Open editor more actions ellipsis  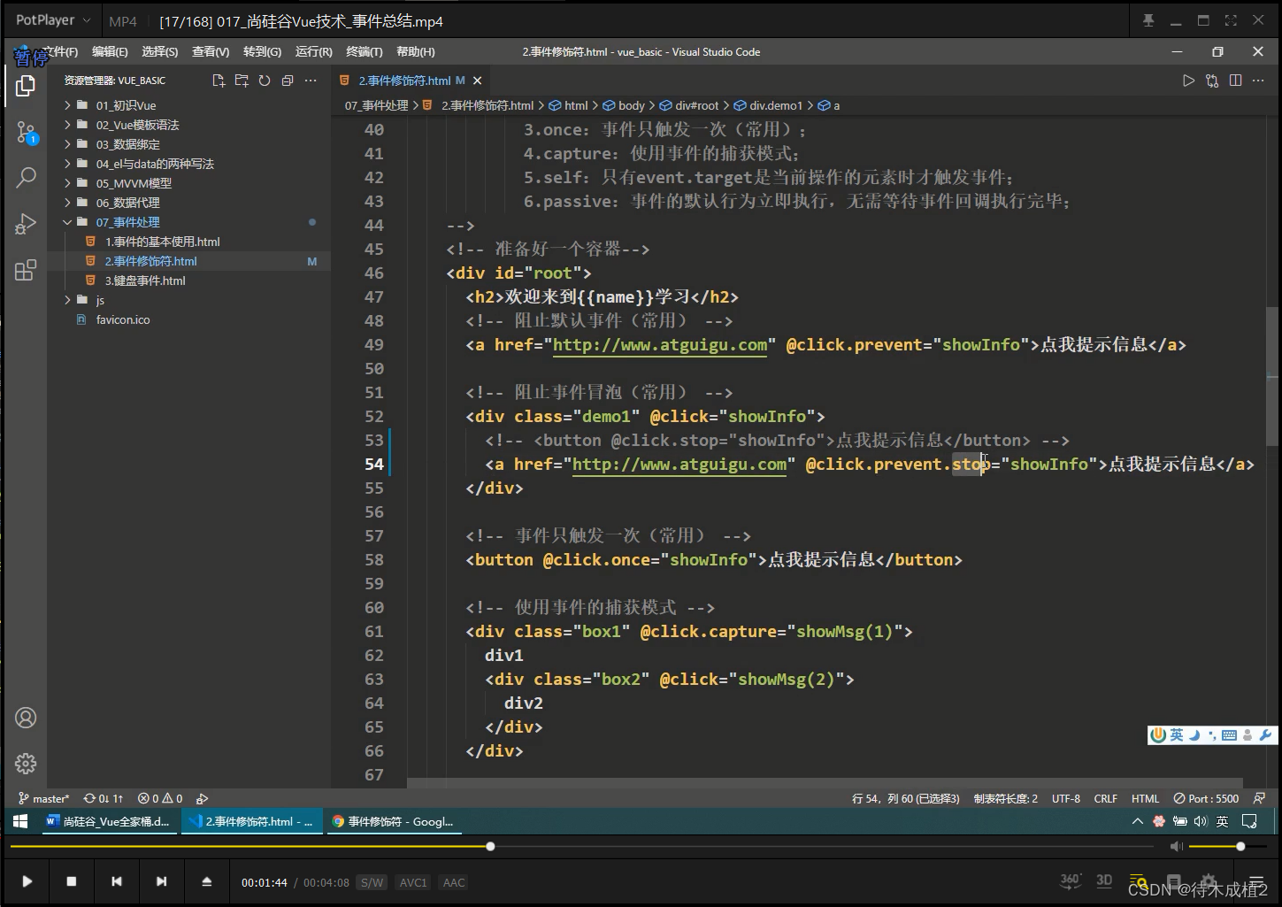point(1258,81)
